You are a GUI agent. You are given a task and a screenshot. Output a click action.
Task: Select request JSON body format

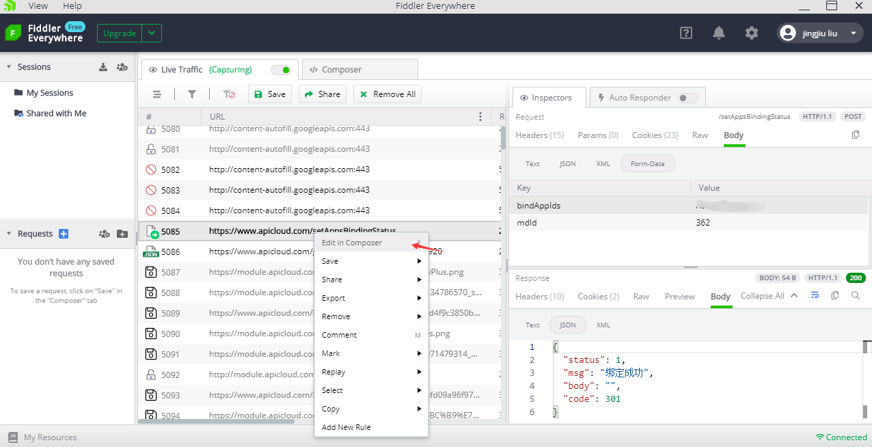[x=567, y=163]
